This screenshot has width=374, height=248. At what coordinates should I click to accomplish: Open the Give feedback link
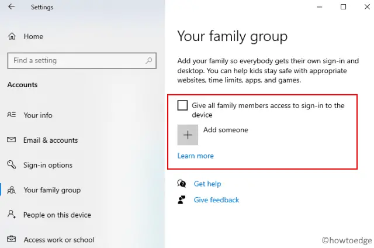[x=216, y=200]
